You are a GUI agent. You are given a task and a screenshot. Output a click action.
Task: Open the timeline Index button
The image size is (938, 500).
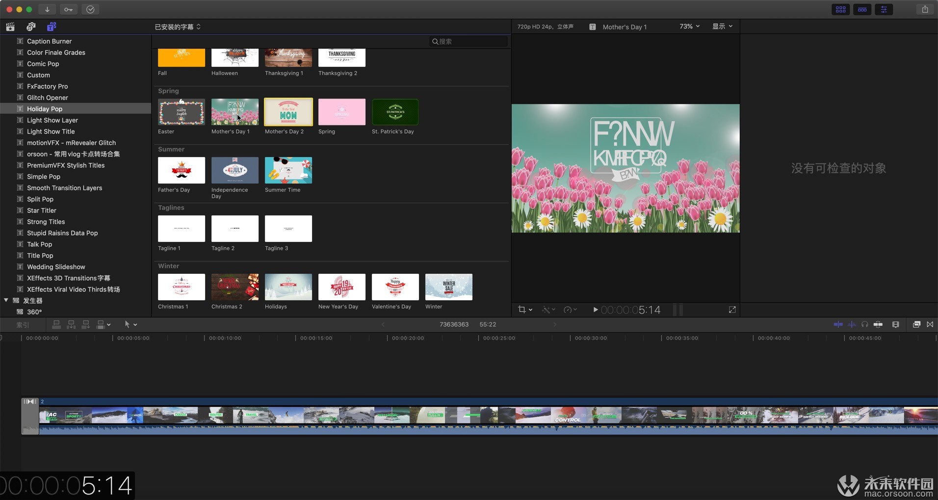[23, 325]
